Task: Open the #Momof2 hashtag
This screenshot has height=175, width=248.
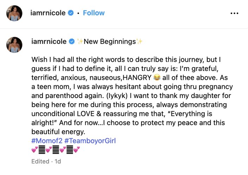Action: (48, 141)
